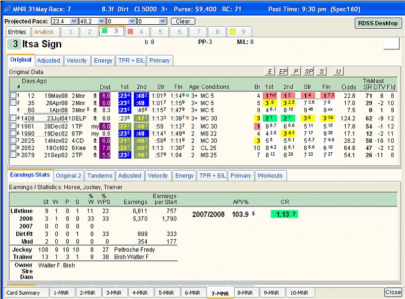Open lower Velocity tab
405x299 pixels.
coord(158,176)
